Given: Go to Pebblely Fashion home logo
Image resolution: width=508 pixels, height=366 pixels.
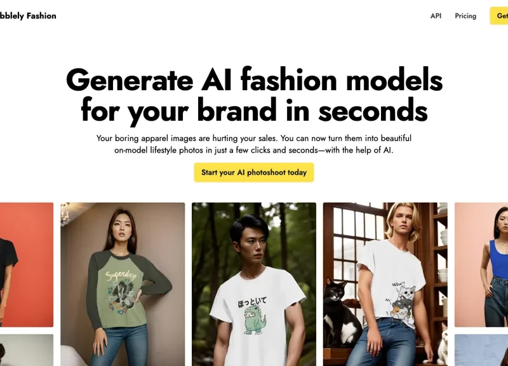Looking at the screenshot, I should 27,16.
